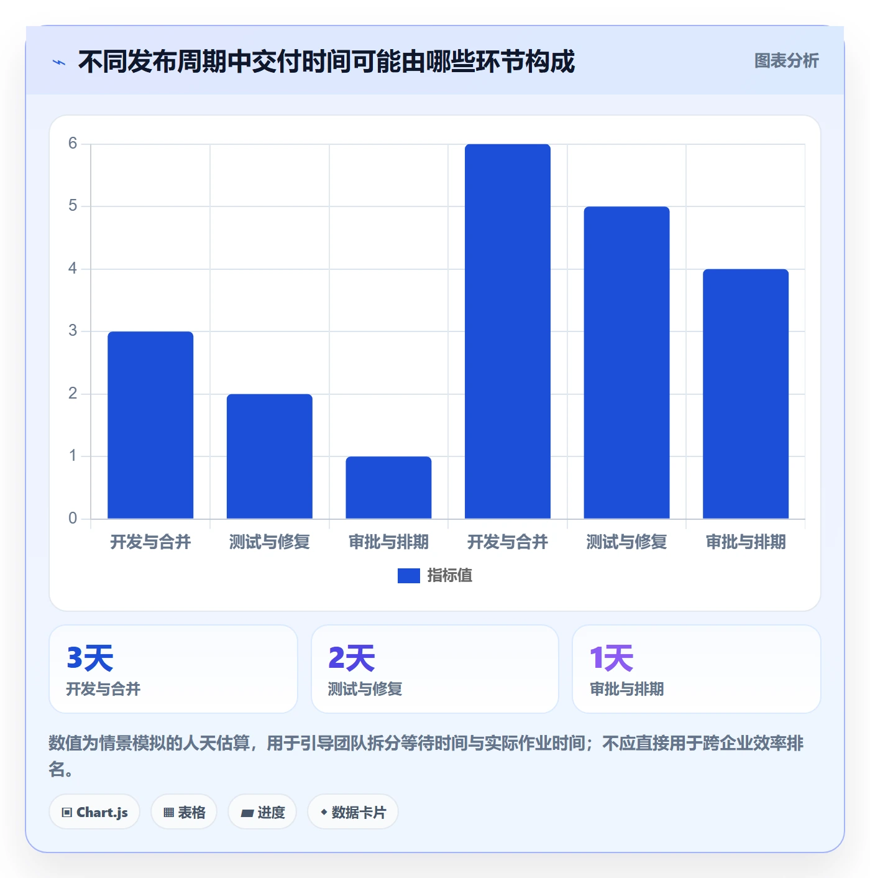This screenshot has height=878, width=870.
Task: Toggle the 指标值 legend color swatch
Action: tap(409, 576)
